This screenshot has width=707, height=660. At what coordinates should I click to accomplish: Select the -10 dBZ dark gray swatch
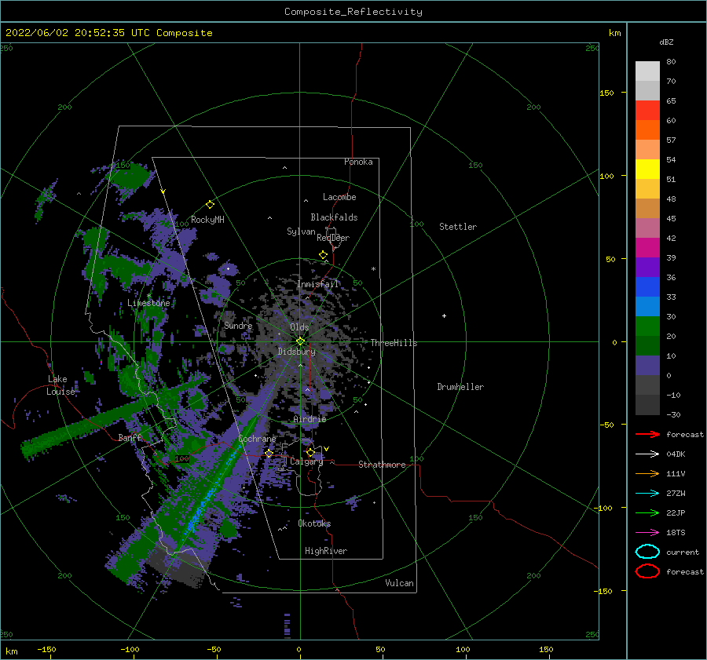647,405
